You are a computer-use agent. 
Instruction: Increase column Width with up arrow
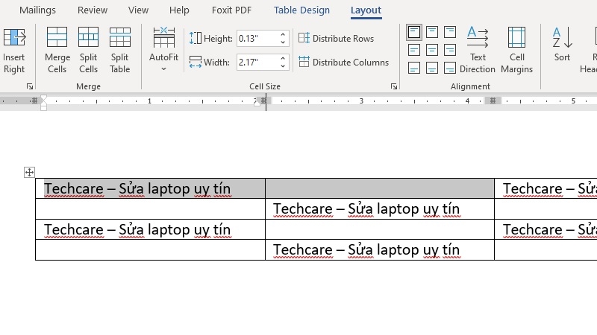[x=283, y=59]
